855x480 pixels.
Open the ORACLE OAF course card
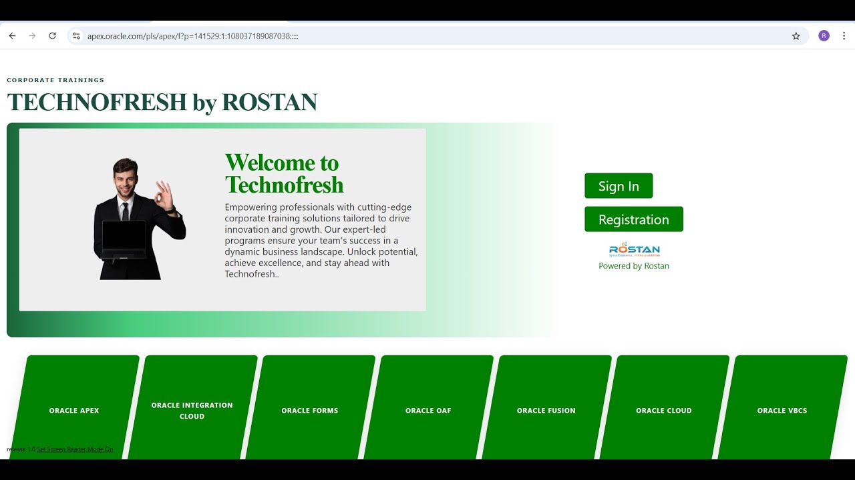tap(428, 407)
